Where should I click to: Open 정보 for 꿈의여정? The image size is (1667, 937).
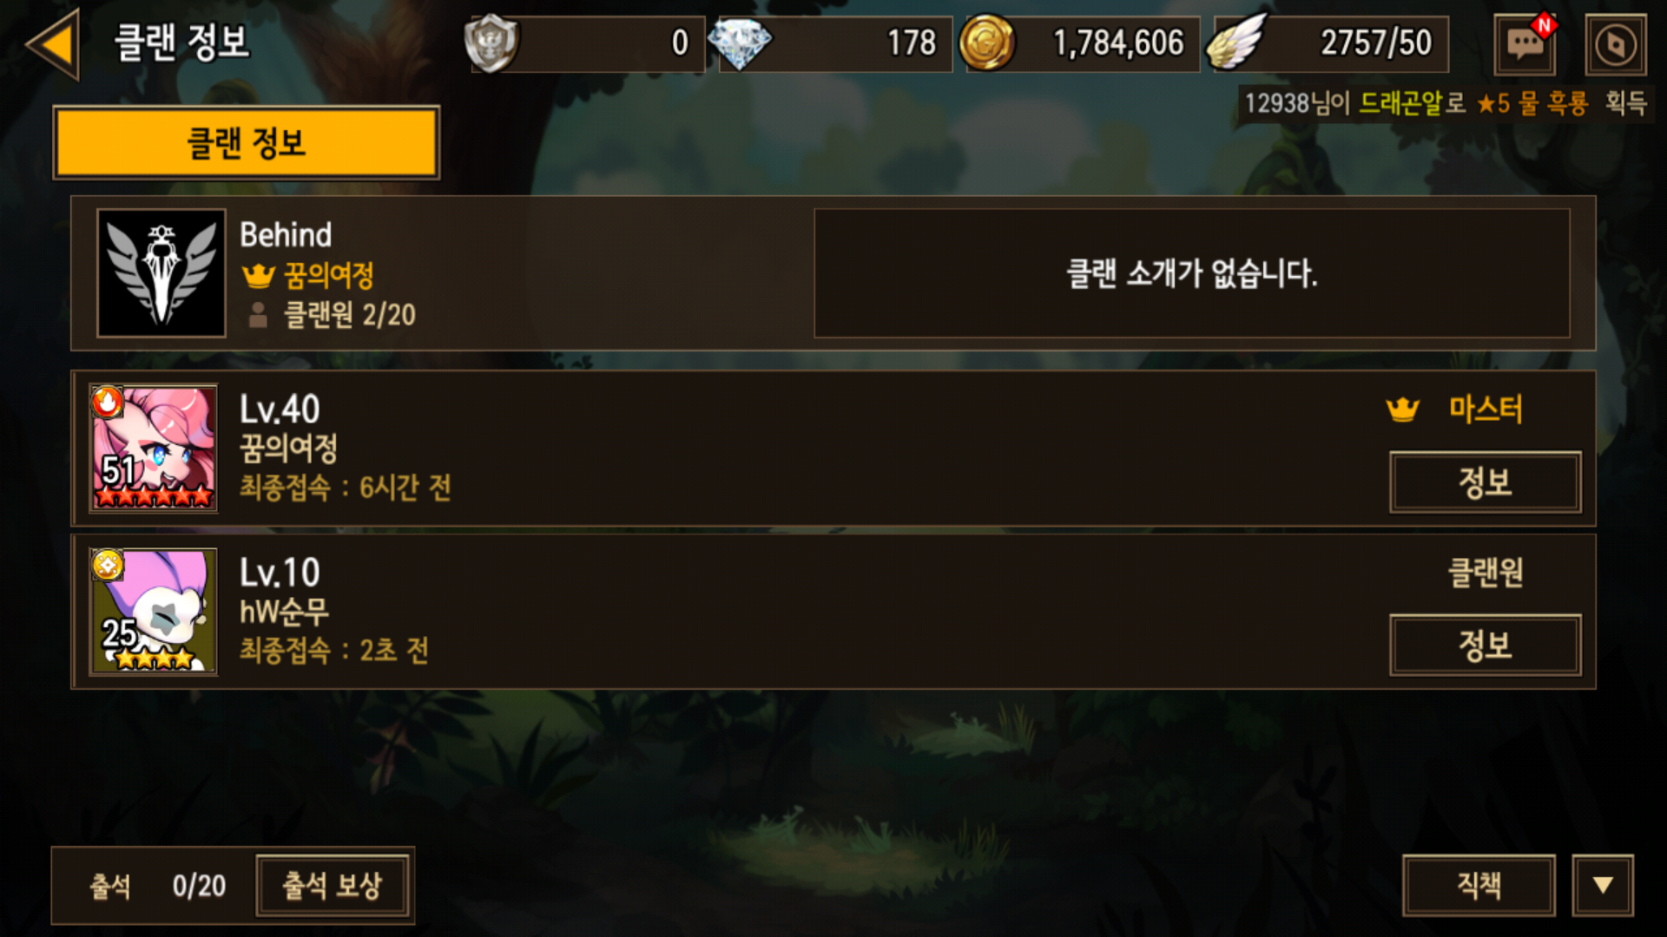(1485, 482)
